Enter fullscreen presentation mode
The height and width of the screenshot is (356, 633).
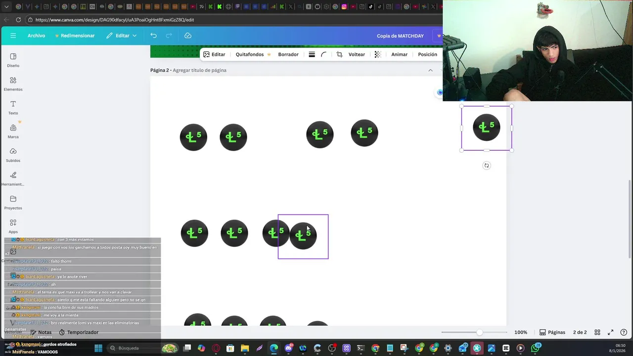(x=610, y=332)
